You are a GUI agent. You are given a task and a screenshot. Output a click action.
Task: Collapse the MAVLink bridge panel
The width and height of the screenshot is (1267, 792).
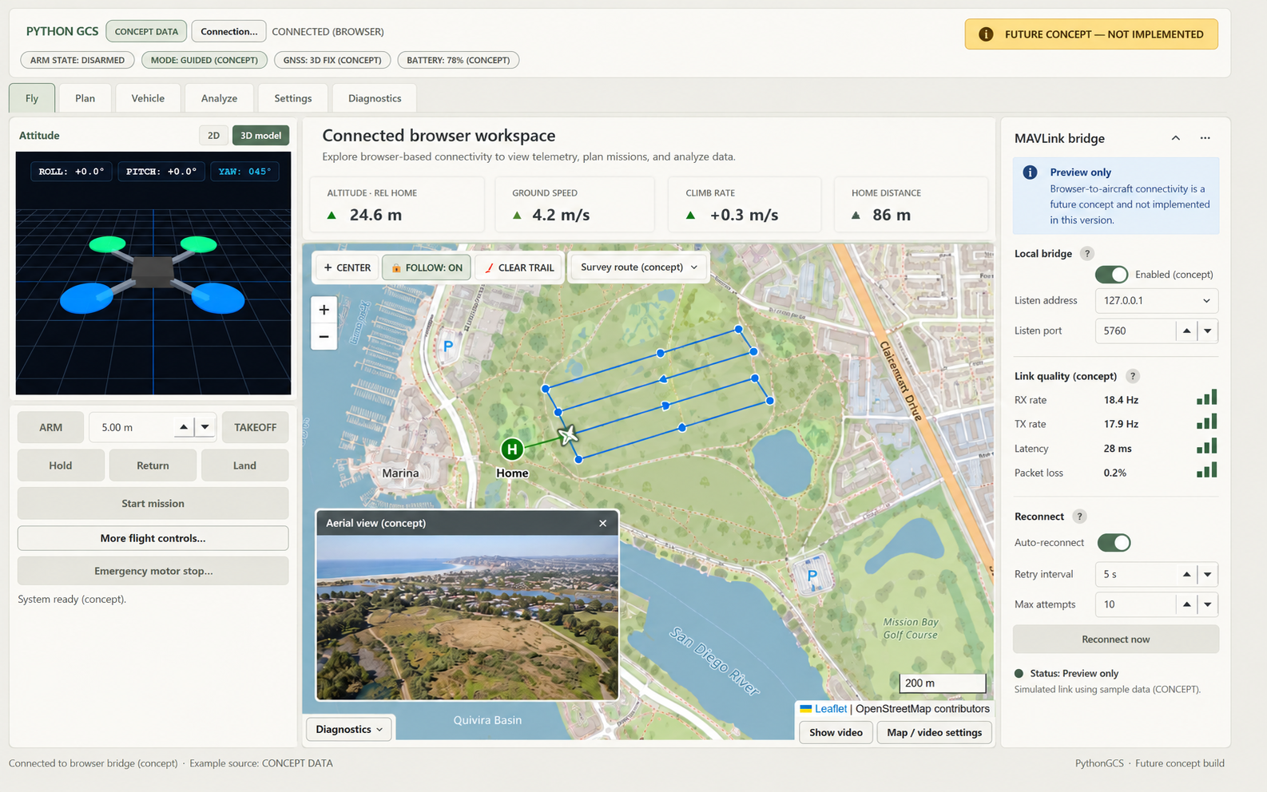coord(1176,138)
